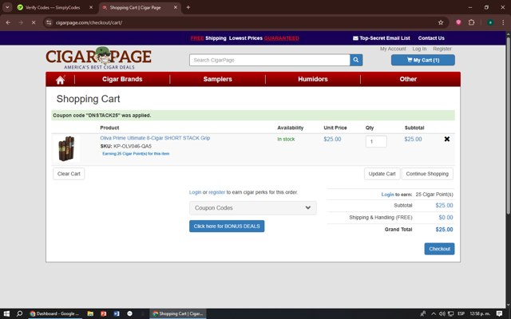Click the Log In header link
This screenshot has width=511, height=319.
pyautogui.click(x=419, y=49)
